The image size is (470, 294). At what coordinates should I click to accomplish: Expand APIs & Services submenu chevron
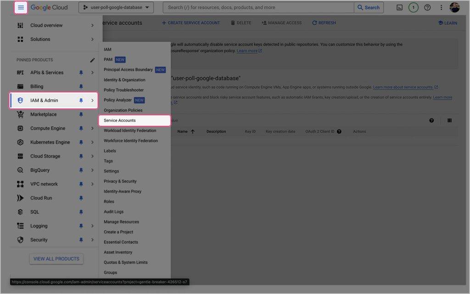[x=92, y=73]
